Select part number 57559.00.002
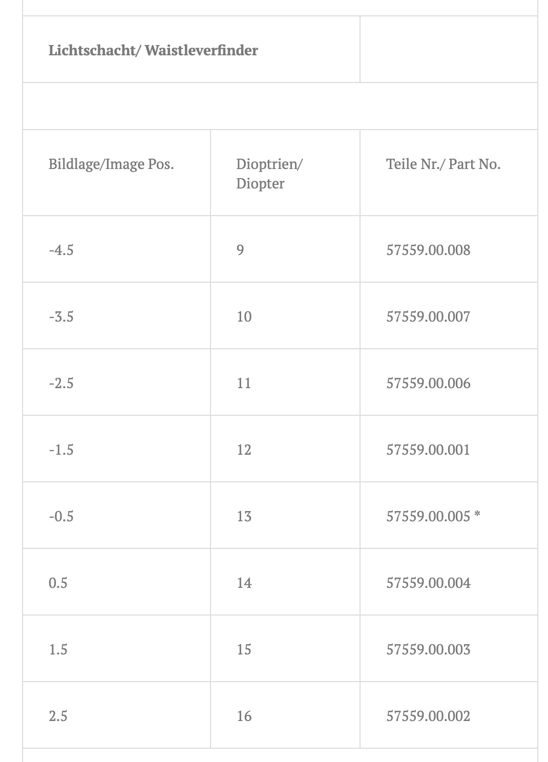This screenshot has height=762, width=548. tap(428, 716)
